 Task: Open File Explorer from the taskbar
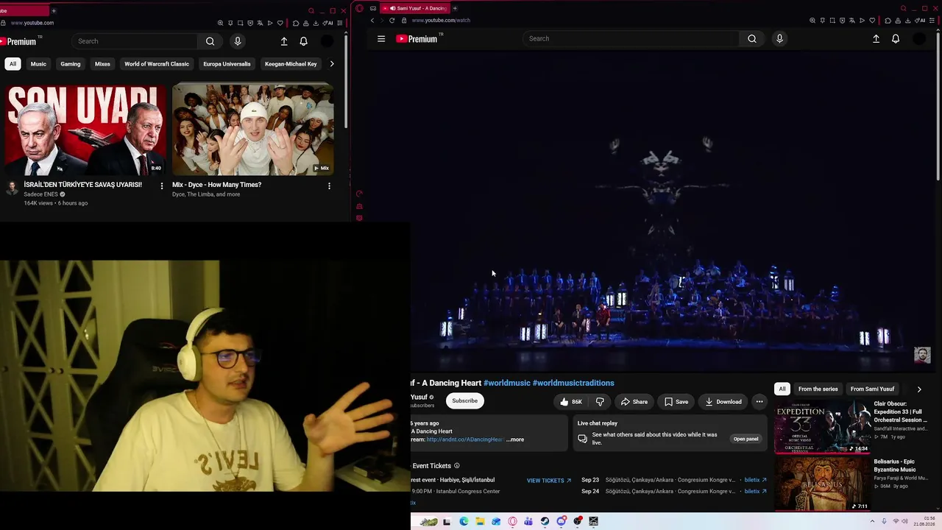(x=480, y=521)
